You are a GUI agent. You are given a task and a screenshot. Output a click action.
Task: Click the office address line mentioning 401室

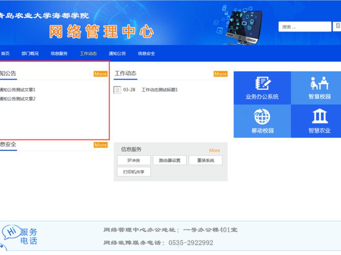pos(170,230)
